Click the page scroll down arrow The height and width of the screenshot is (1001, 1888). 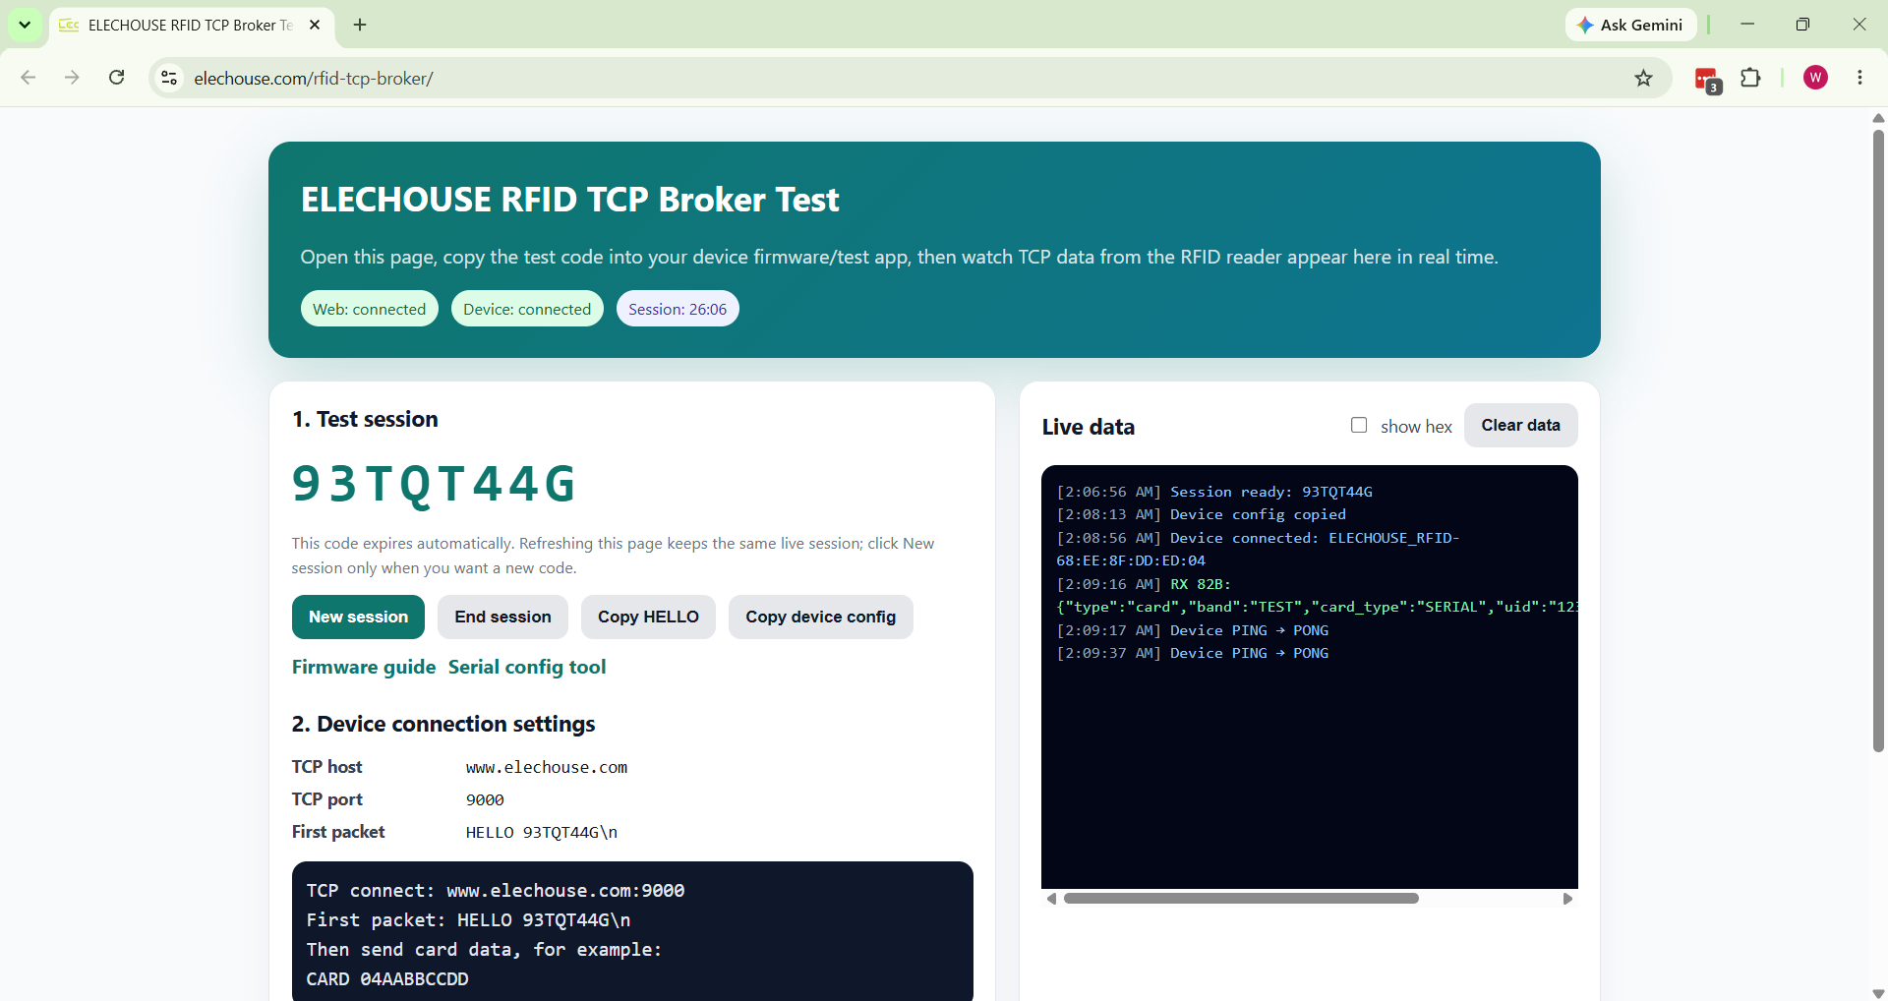click(1878, 993)
